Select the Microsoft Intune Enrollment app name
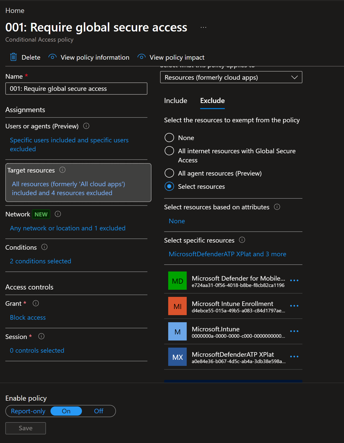Viewport: 344px width, 443px height. point(233,303)
